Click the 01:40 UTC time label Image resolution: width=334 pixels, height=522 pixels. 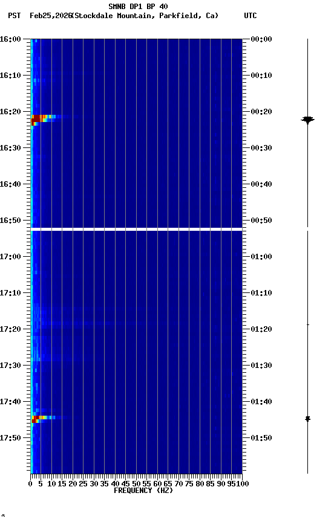coord(261,402)
